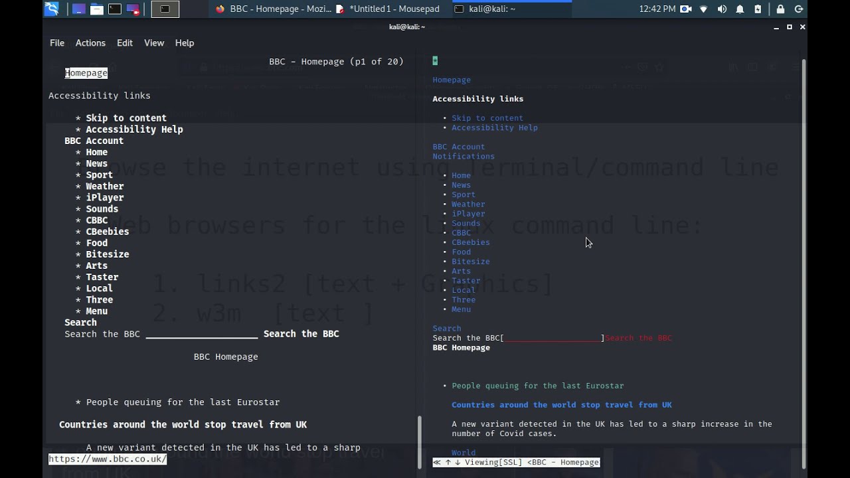Viewport: 850px width, 478px height.
Task: Open the View menu in terminal
Action: point(154,42)
